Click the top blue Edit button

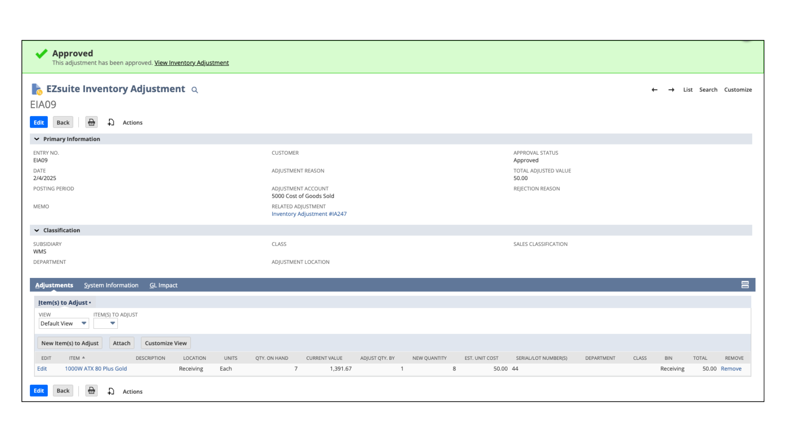[38, 122]
